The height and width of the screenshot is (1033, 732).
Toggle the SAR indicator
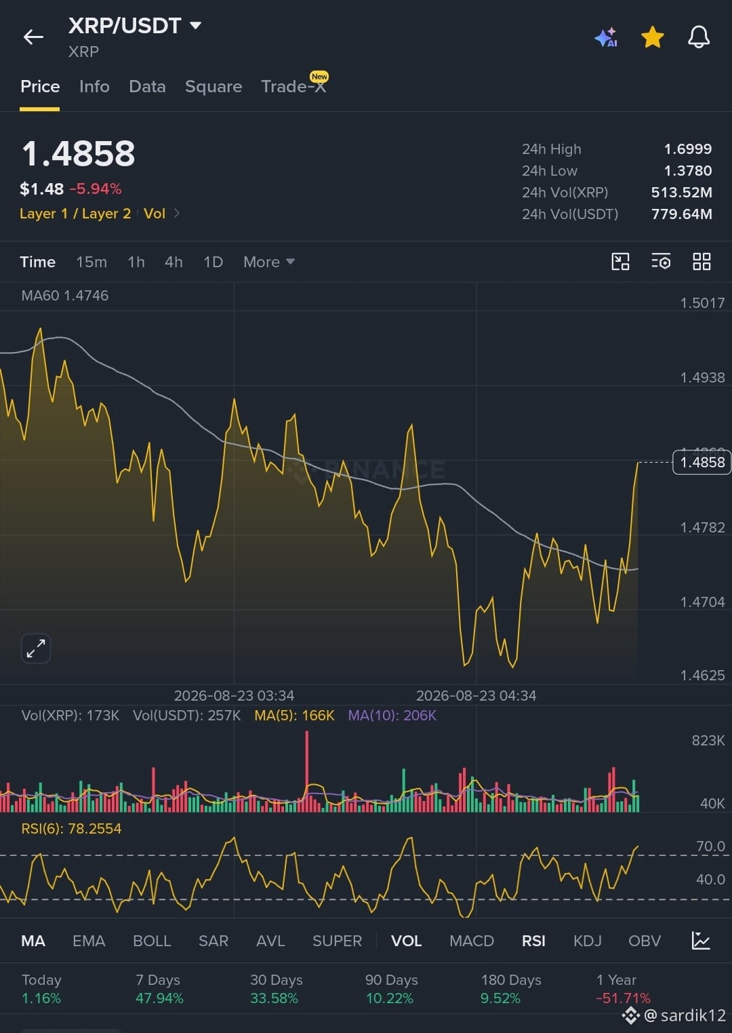coord(213,941)
